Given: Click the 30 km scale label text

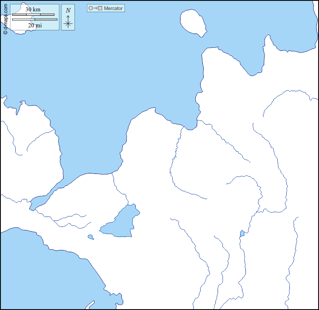Looking at the screenshot, I should (x=33, y=9).
